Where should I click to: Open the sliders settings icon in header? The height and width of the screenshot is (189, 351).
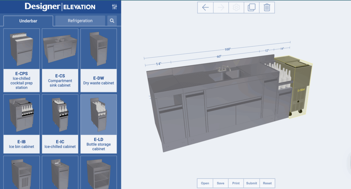point(114,7)
